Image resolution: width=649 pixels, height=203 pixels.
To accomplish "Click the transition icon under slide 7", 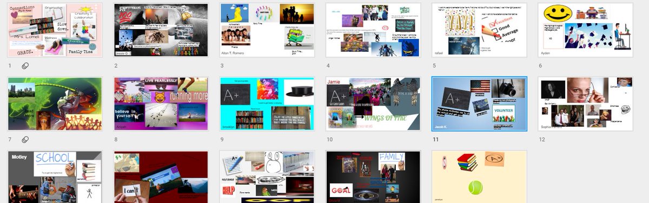I will click(x=25, y=140).
